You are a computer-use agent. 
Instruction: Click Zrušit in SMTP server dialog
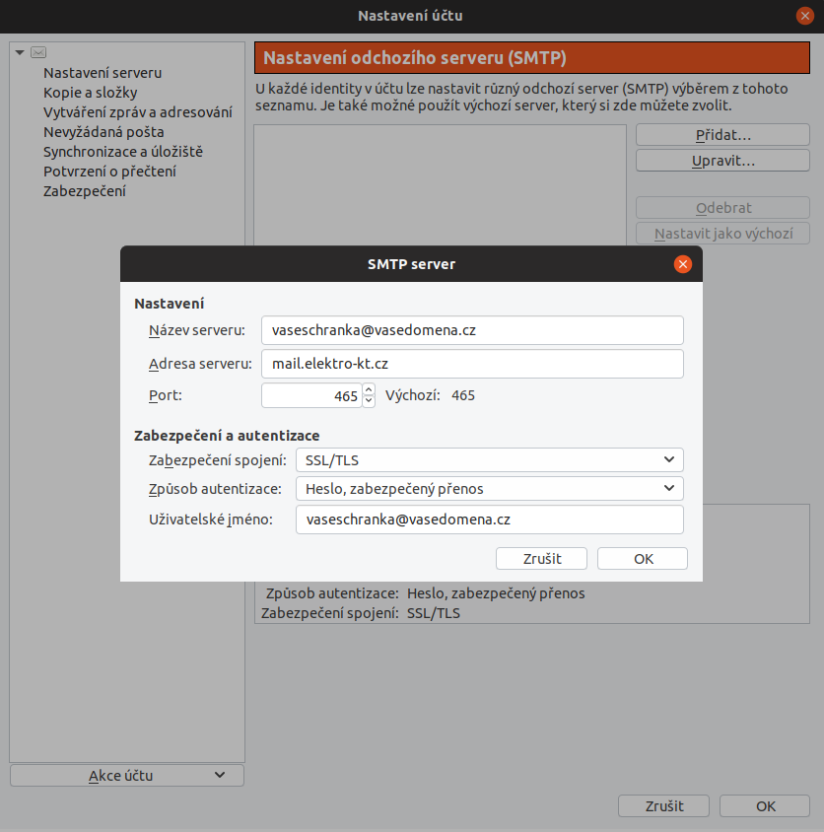pyautogui.click(x=542, y=558)
